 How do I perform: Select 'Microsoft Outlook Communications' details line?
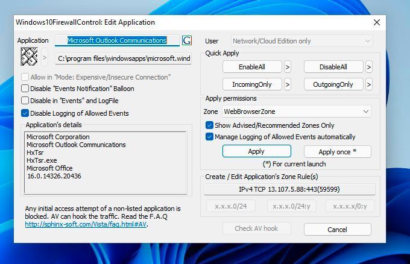pos(76,145)
